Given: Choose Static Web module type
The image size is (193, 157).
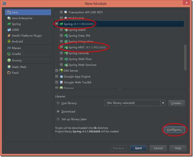Looking at the screenshot, I should coord(28,67).
